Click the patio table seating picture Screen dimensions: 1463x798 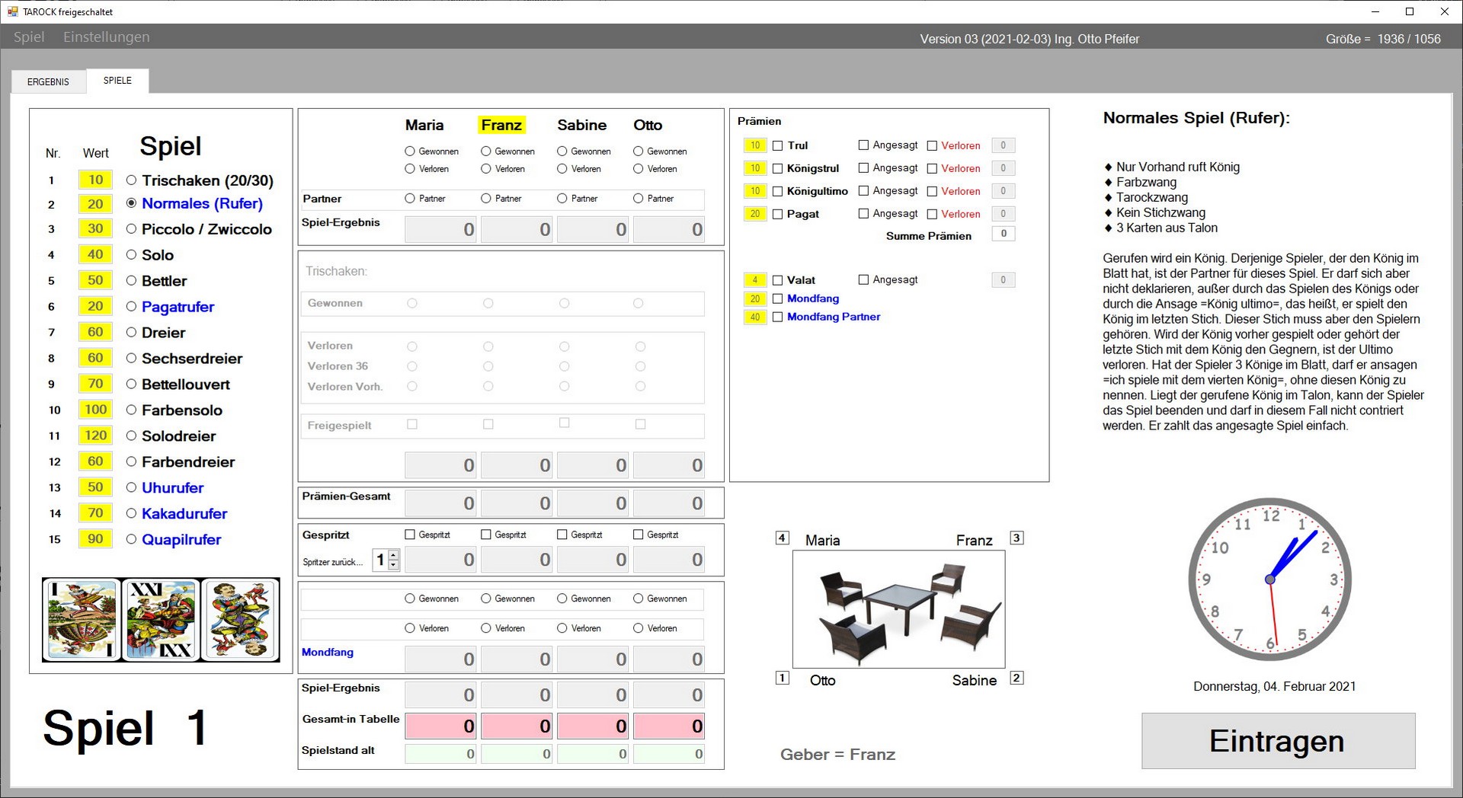pyautogui.click(x=898, y=609)
